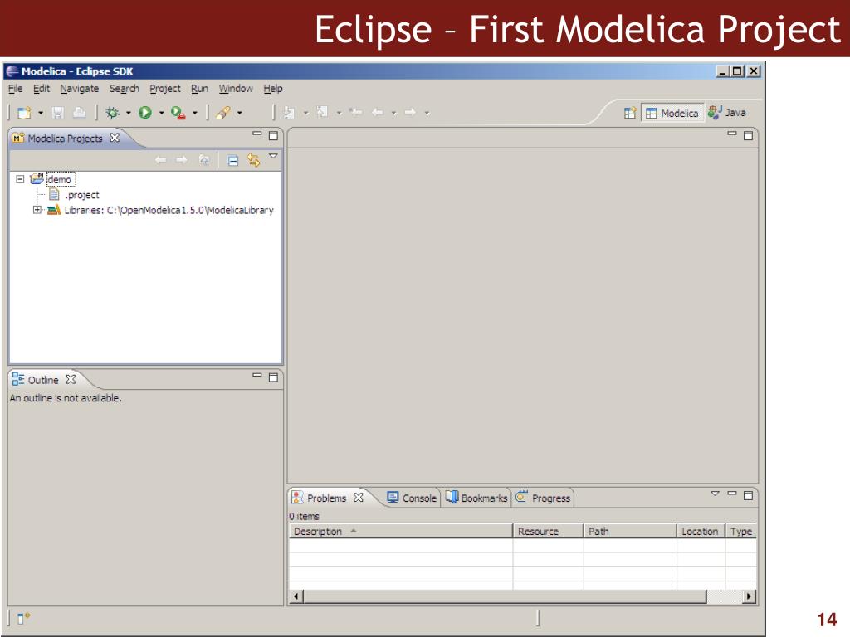Click the Save toolbar icon
Image resolution: width=850 pixels, height=637 pixels.
(x=57, y=113)
